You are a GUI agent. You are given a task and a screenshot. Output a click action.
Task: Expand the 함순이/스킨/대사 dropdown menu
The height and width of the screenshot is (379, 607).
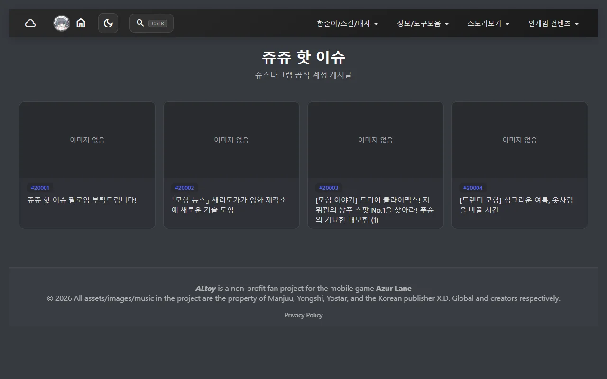point(347,23)
